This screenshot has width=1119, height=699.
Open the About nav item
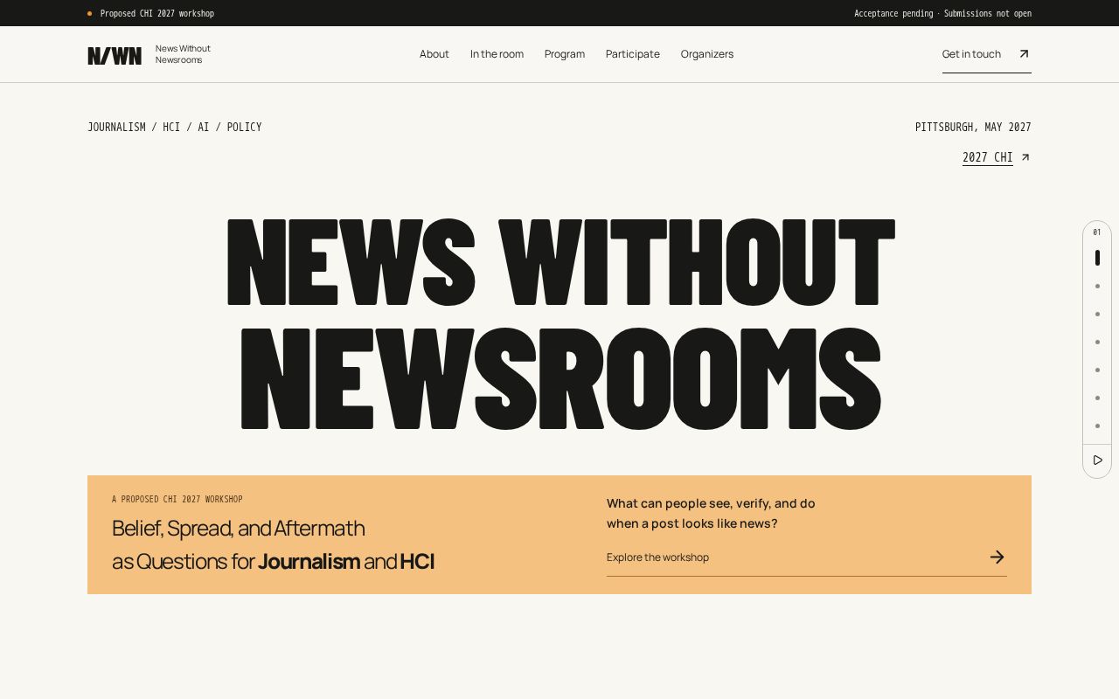[x=434, y=54]
